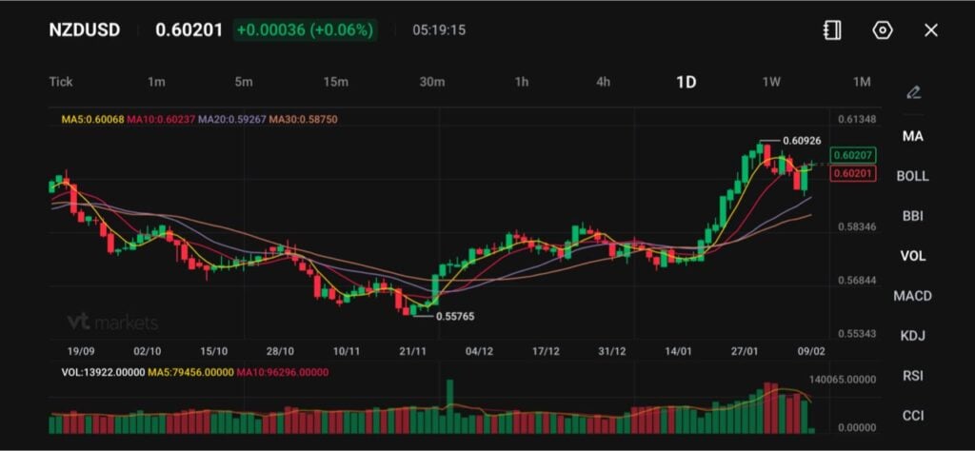Choose the 15m timeframe
The width and height of the screenshot is (975, 451).
point(335,82)
